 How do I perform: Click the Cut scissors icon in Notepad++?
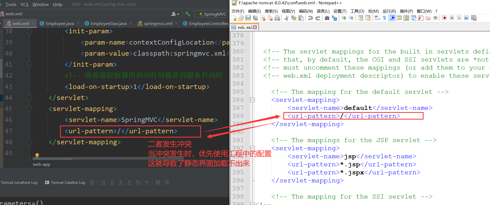click(x=286, y=18)
